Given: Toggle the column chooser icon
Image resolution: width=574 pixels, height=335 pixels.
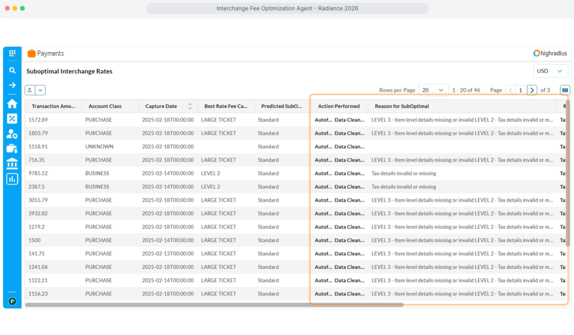Looking at the screenshot, I should [565, 90].
